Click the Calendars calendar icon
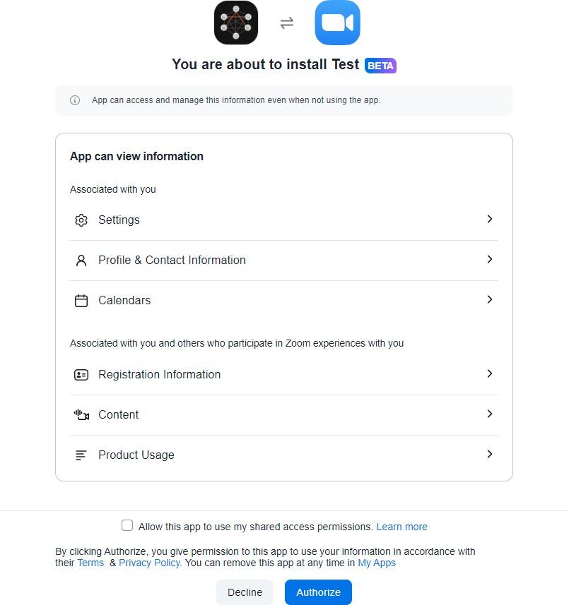Viewport: 569px width, 605px height. coord(81,301)
